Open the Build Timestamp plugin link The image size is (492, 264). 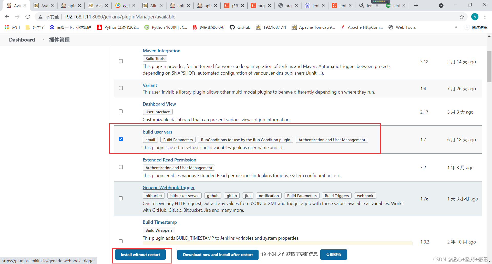(160, 222)
